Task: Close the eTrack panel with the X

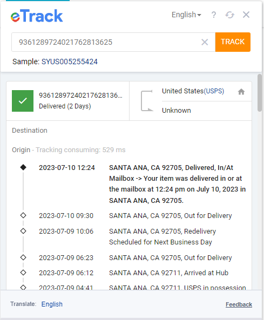Action: pyautogui.click(x=246, y=15)
